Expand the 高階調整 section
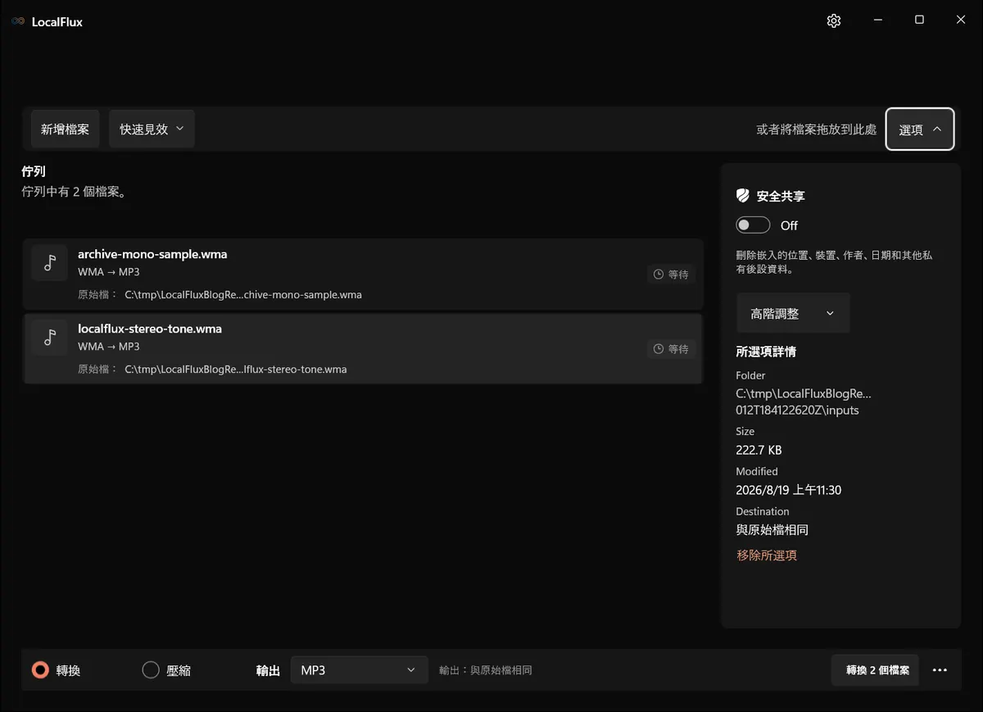The image size is (983, 712). coord(793,313)
